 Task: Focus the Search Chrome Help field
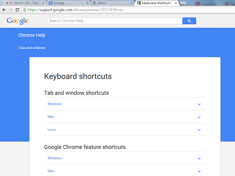click(x=115, y=21)
